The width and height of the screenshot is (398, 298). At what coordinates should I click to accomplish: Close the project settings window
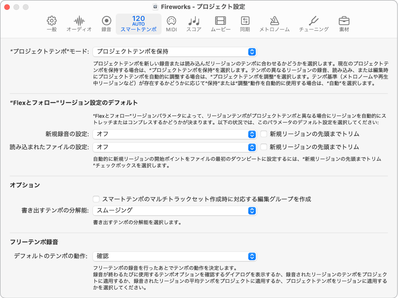pos(7,7)
